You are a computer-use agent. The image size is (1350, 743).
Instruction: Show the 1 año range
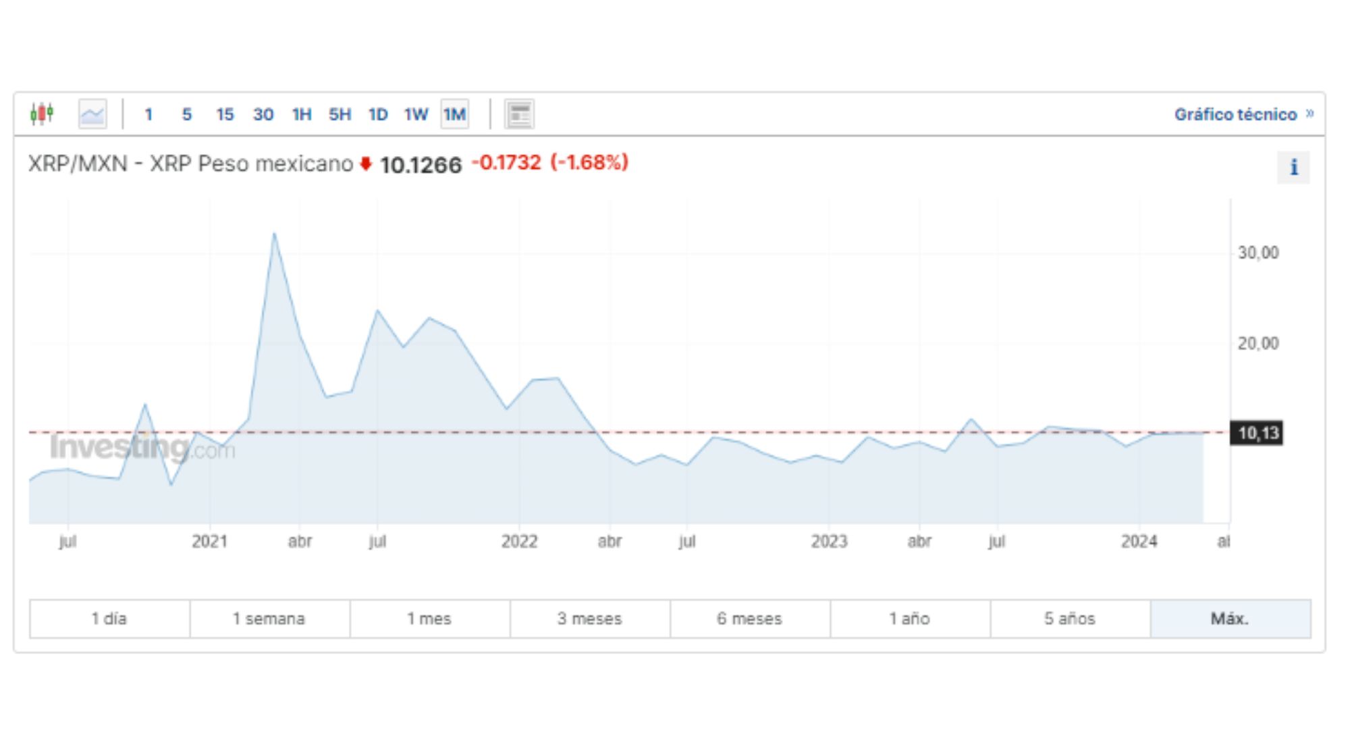tap(909, 619)
